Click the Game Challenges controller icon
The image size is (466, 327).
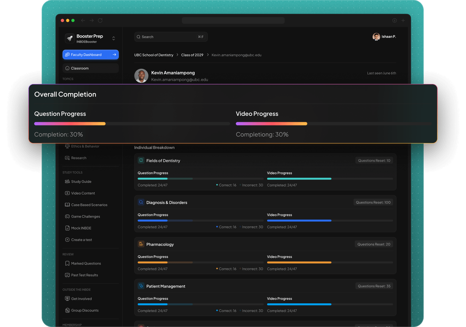tap(67, 217)
